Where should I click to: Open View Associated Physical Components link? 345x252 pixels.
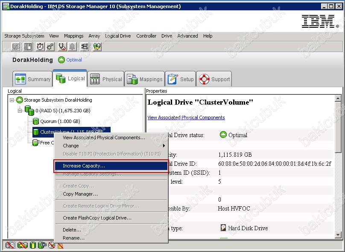pos(186,117)
